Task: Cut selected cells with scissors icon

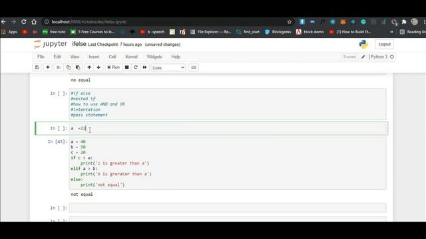Action: coord(58,68)
